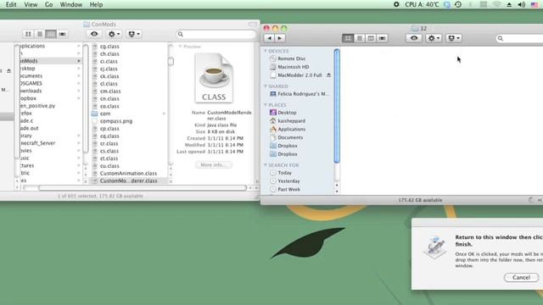The height and width of the screenshot is (305, 543).
Task: Open the Go menu
Action: point(49,4)
